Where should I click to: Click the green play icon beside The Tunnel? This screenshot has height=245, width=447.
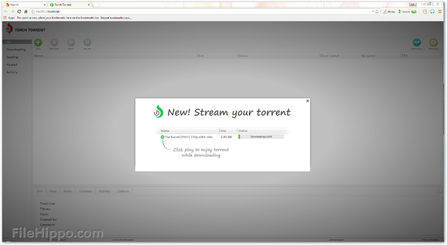(x=162, y=137)
